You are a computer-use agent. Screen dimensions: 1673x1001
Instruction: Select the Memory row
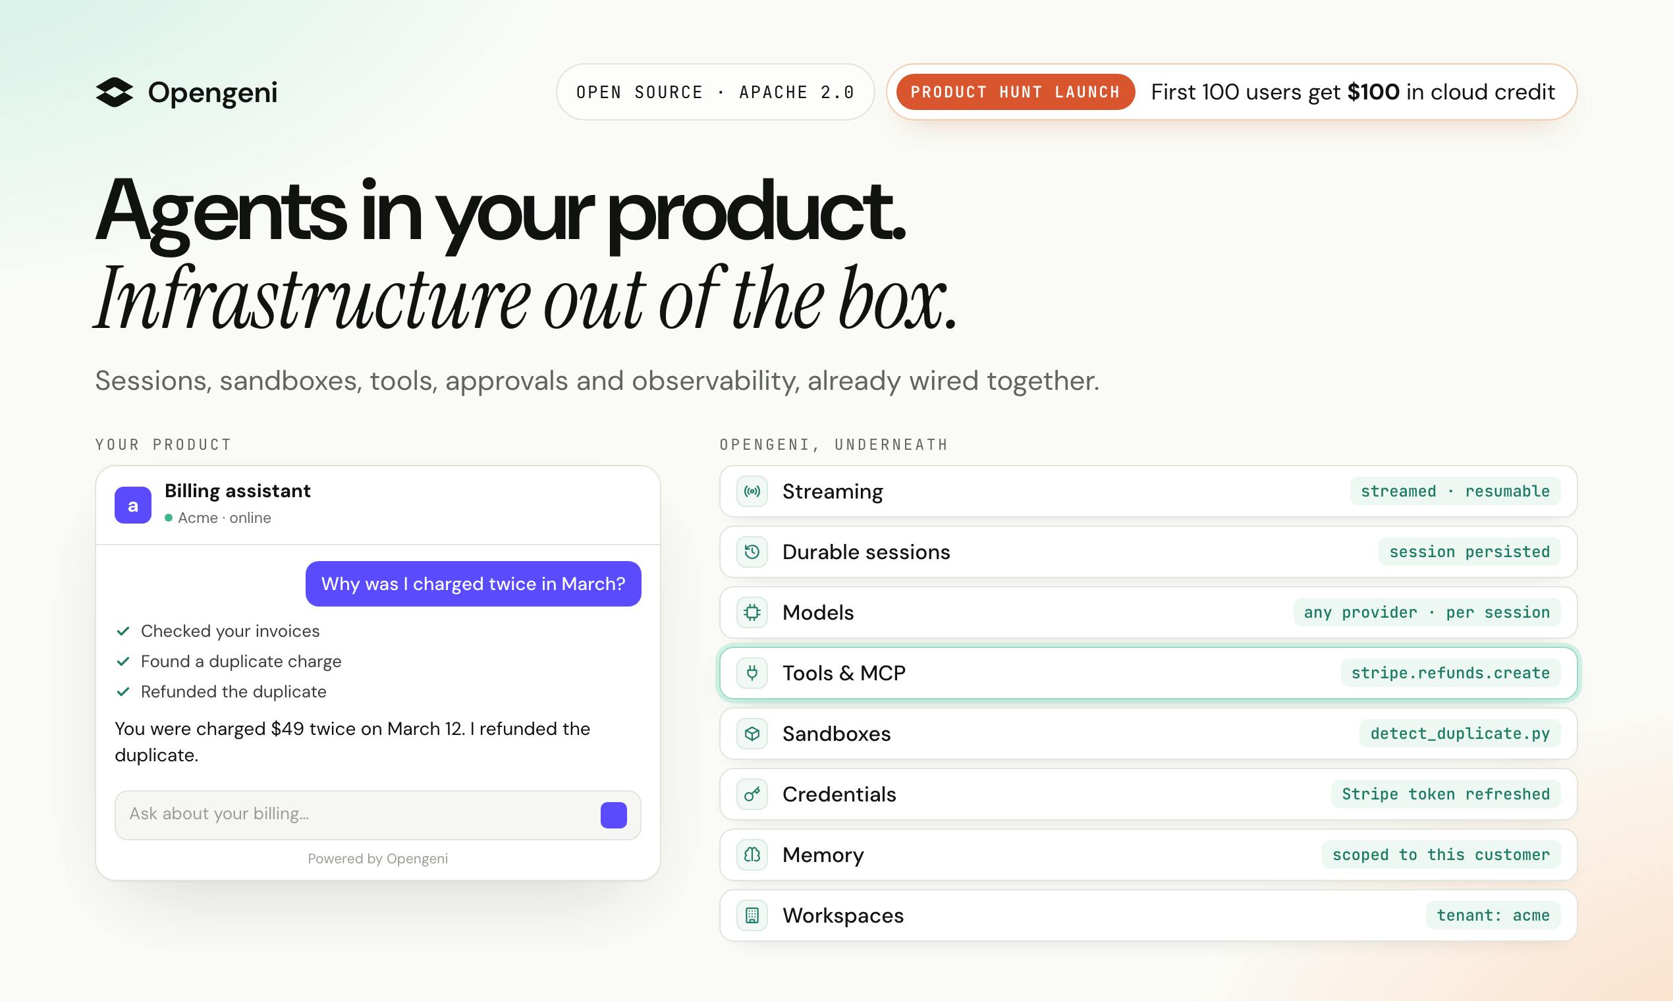pyautogui.click(x=1148, y=855)
